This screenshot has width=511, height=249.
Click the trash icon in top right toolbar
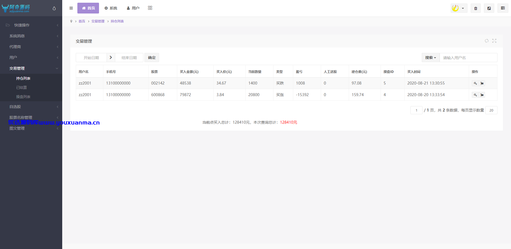[x=476, y=8]
